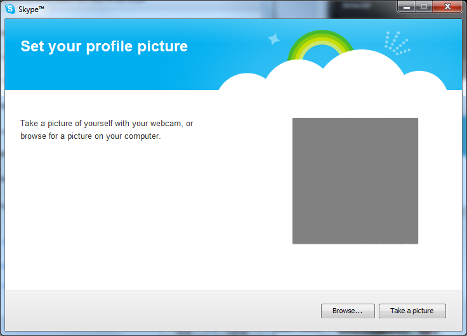
Task: Close the Skype window with the red X
Action: click(447, 7)
